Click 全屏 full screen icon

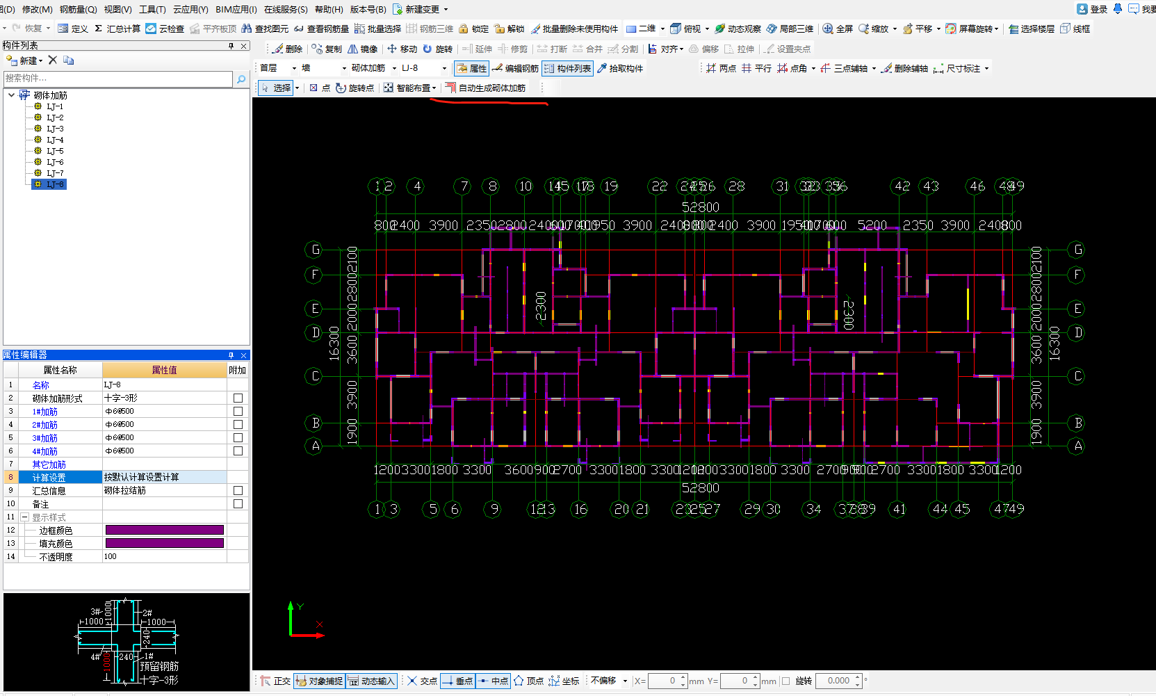[828, 29]
